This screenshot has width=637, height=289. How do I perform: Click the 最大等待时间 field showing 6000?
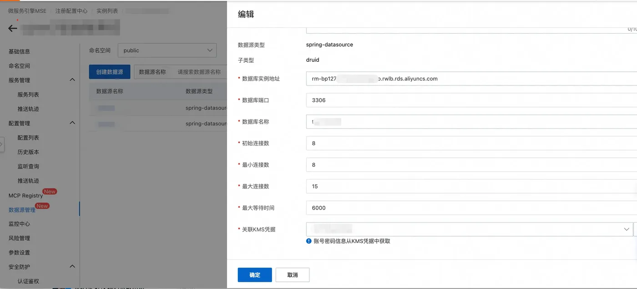(471, 208)
